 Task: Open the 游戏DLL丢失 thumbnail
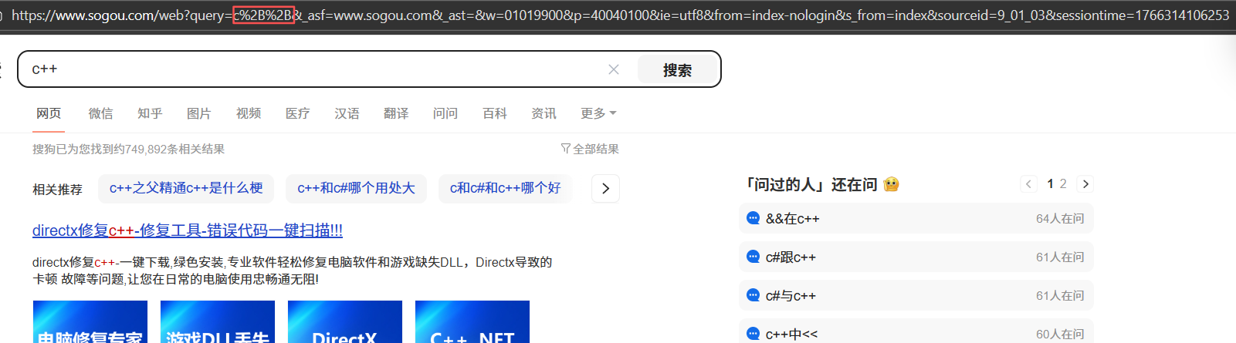(218, 322)
